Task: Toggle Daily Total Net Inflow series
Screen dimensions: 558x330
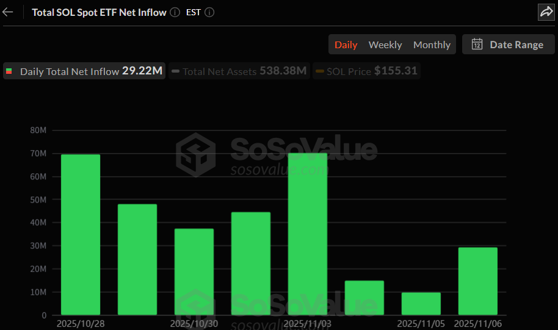Action: click(x=84, y=71)
